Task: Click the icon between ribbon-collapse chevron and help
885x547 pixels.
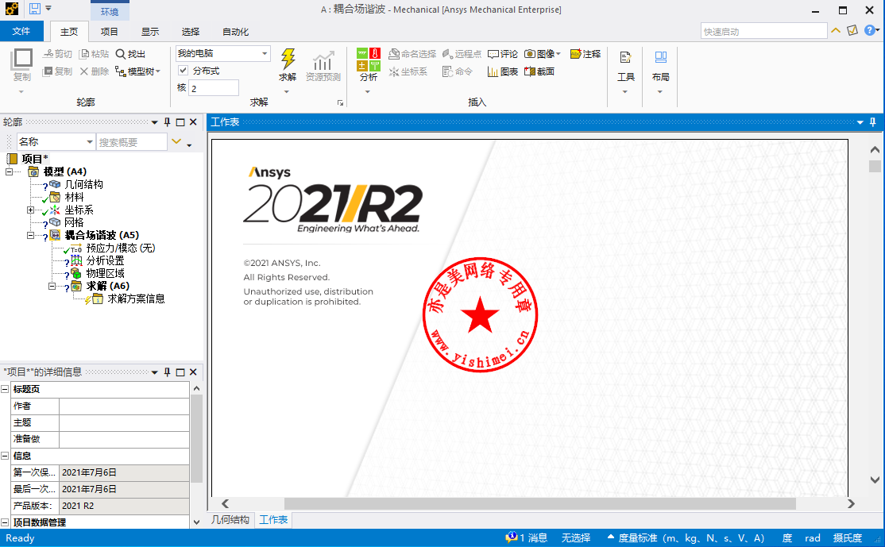Action: click(852, 30)
